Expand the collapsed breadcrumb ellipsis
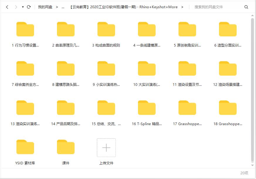 (x=63, y=7)
